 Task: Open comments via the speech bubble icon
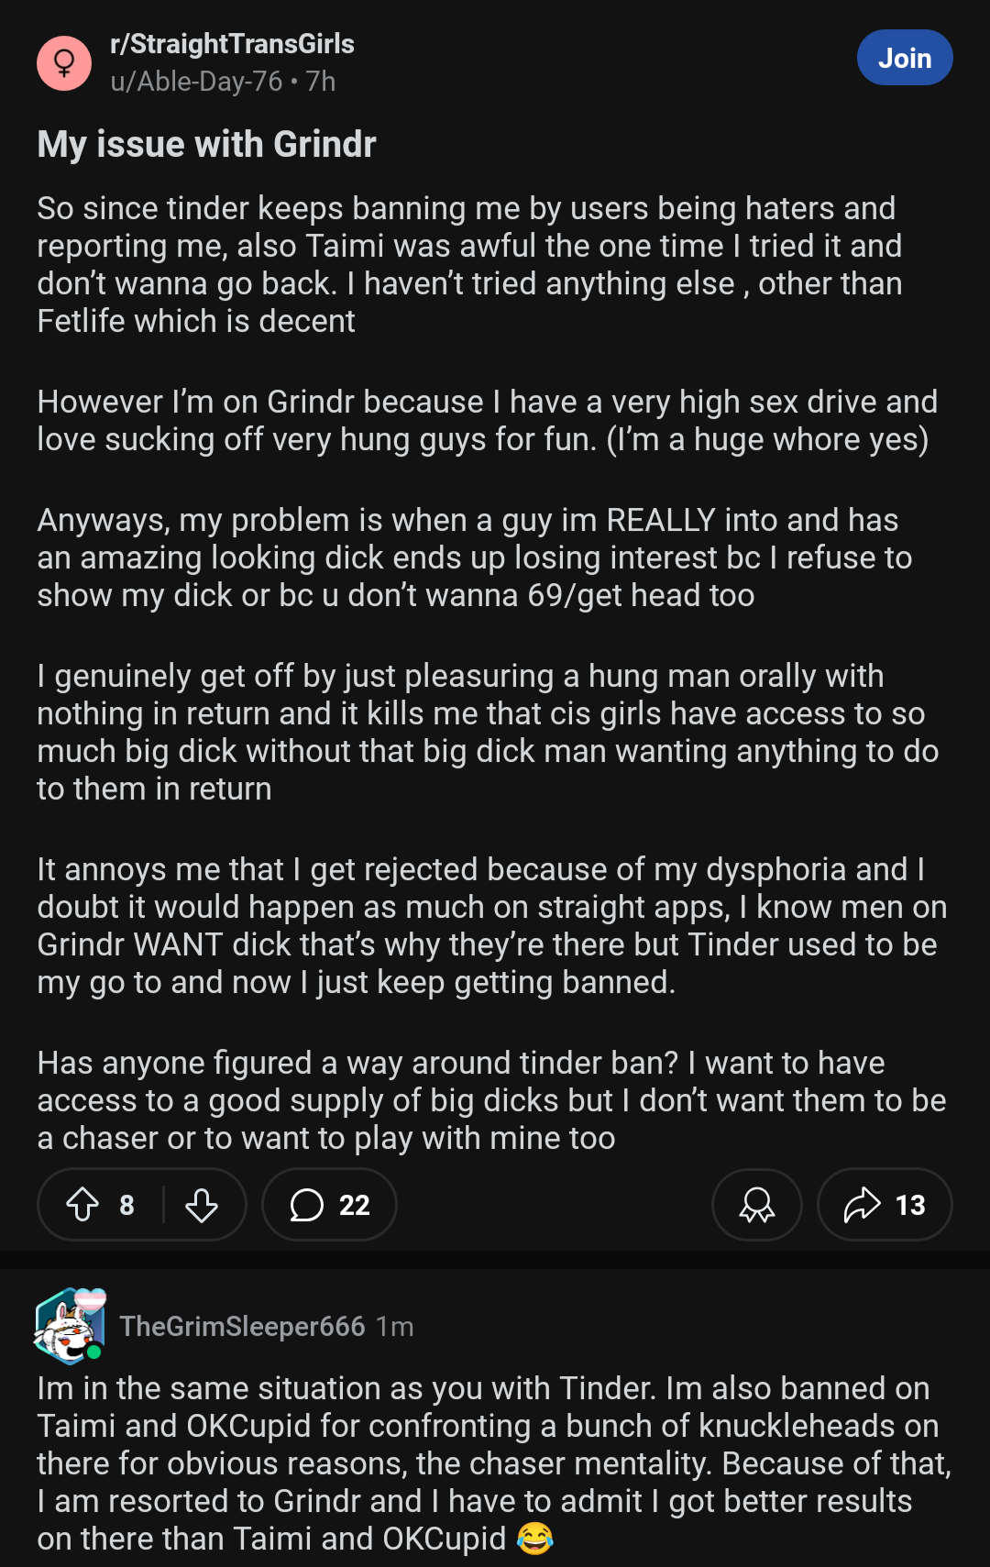(x=307, y=1205)
